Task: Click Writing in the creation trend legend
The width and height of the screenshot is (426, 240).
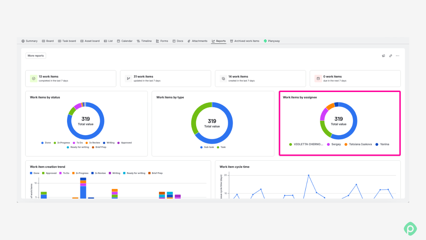Action: [x=115, y=173]
